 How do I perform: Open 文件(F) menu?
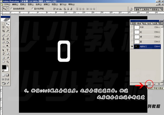point(7,5)
